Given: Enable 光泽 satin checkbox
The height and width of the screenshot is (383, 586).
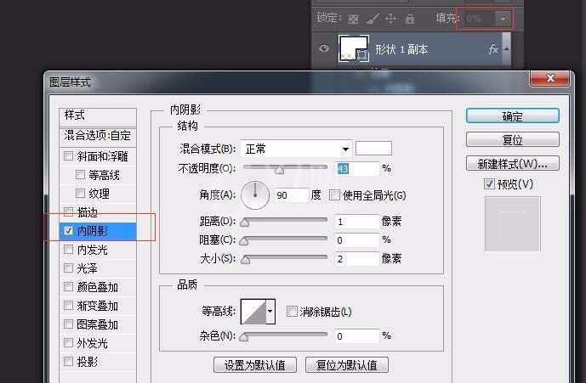Looking at the screenshot, I should [x=68, y=268].
